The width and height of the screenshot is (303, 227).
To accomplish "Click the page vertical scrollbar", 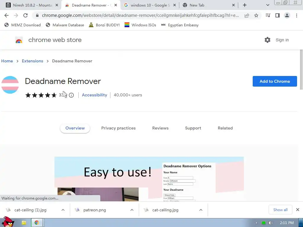I will pos(301,69).
